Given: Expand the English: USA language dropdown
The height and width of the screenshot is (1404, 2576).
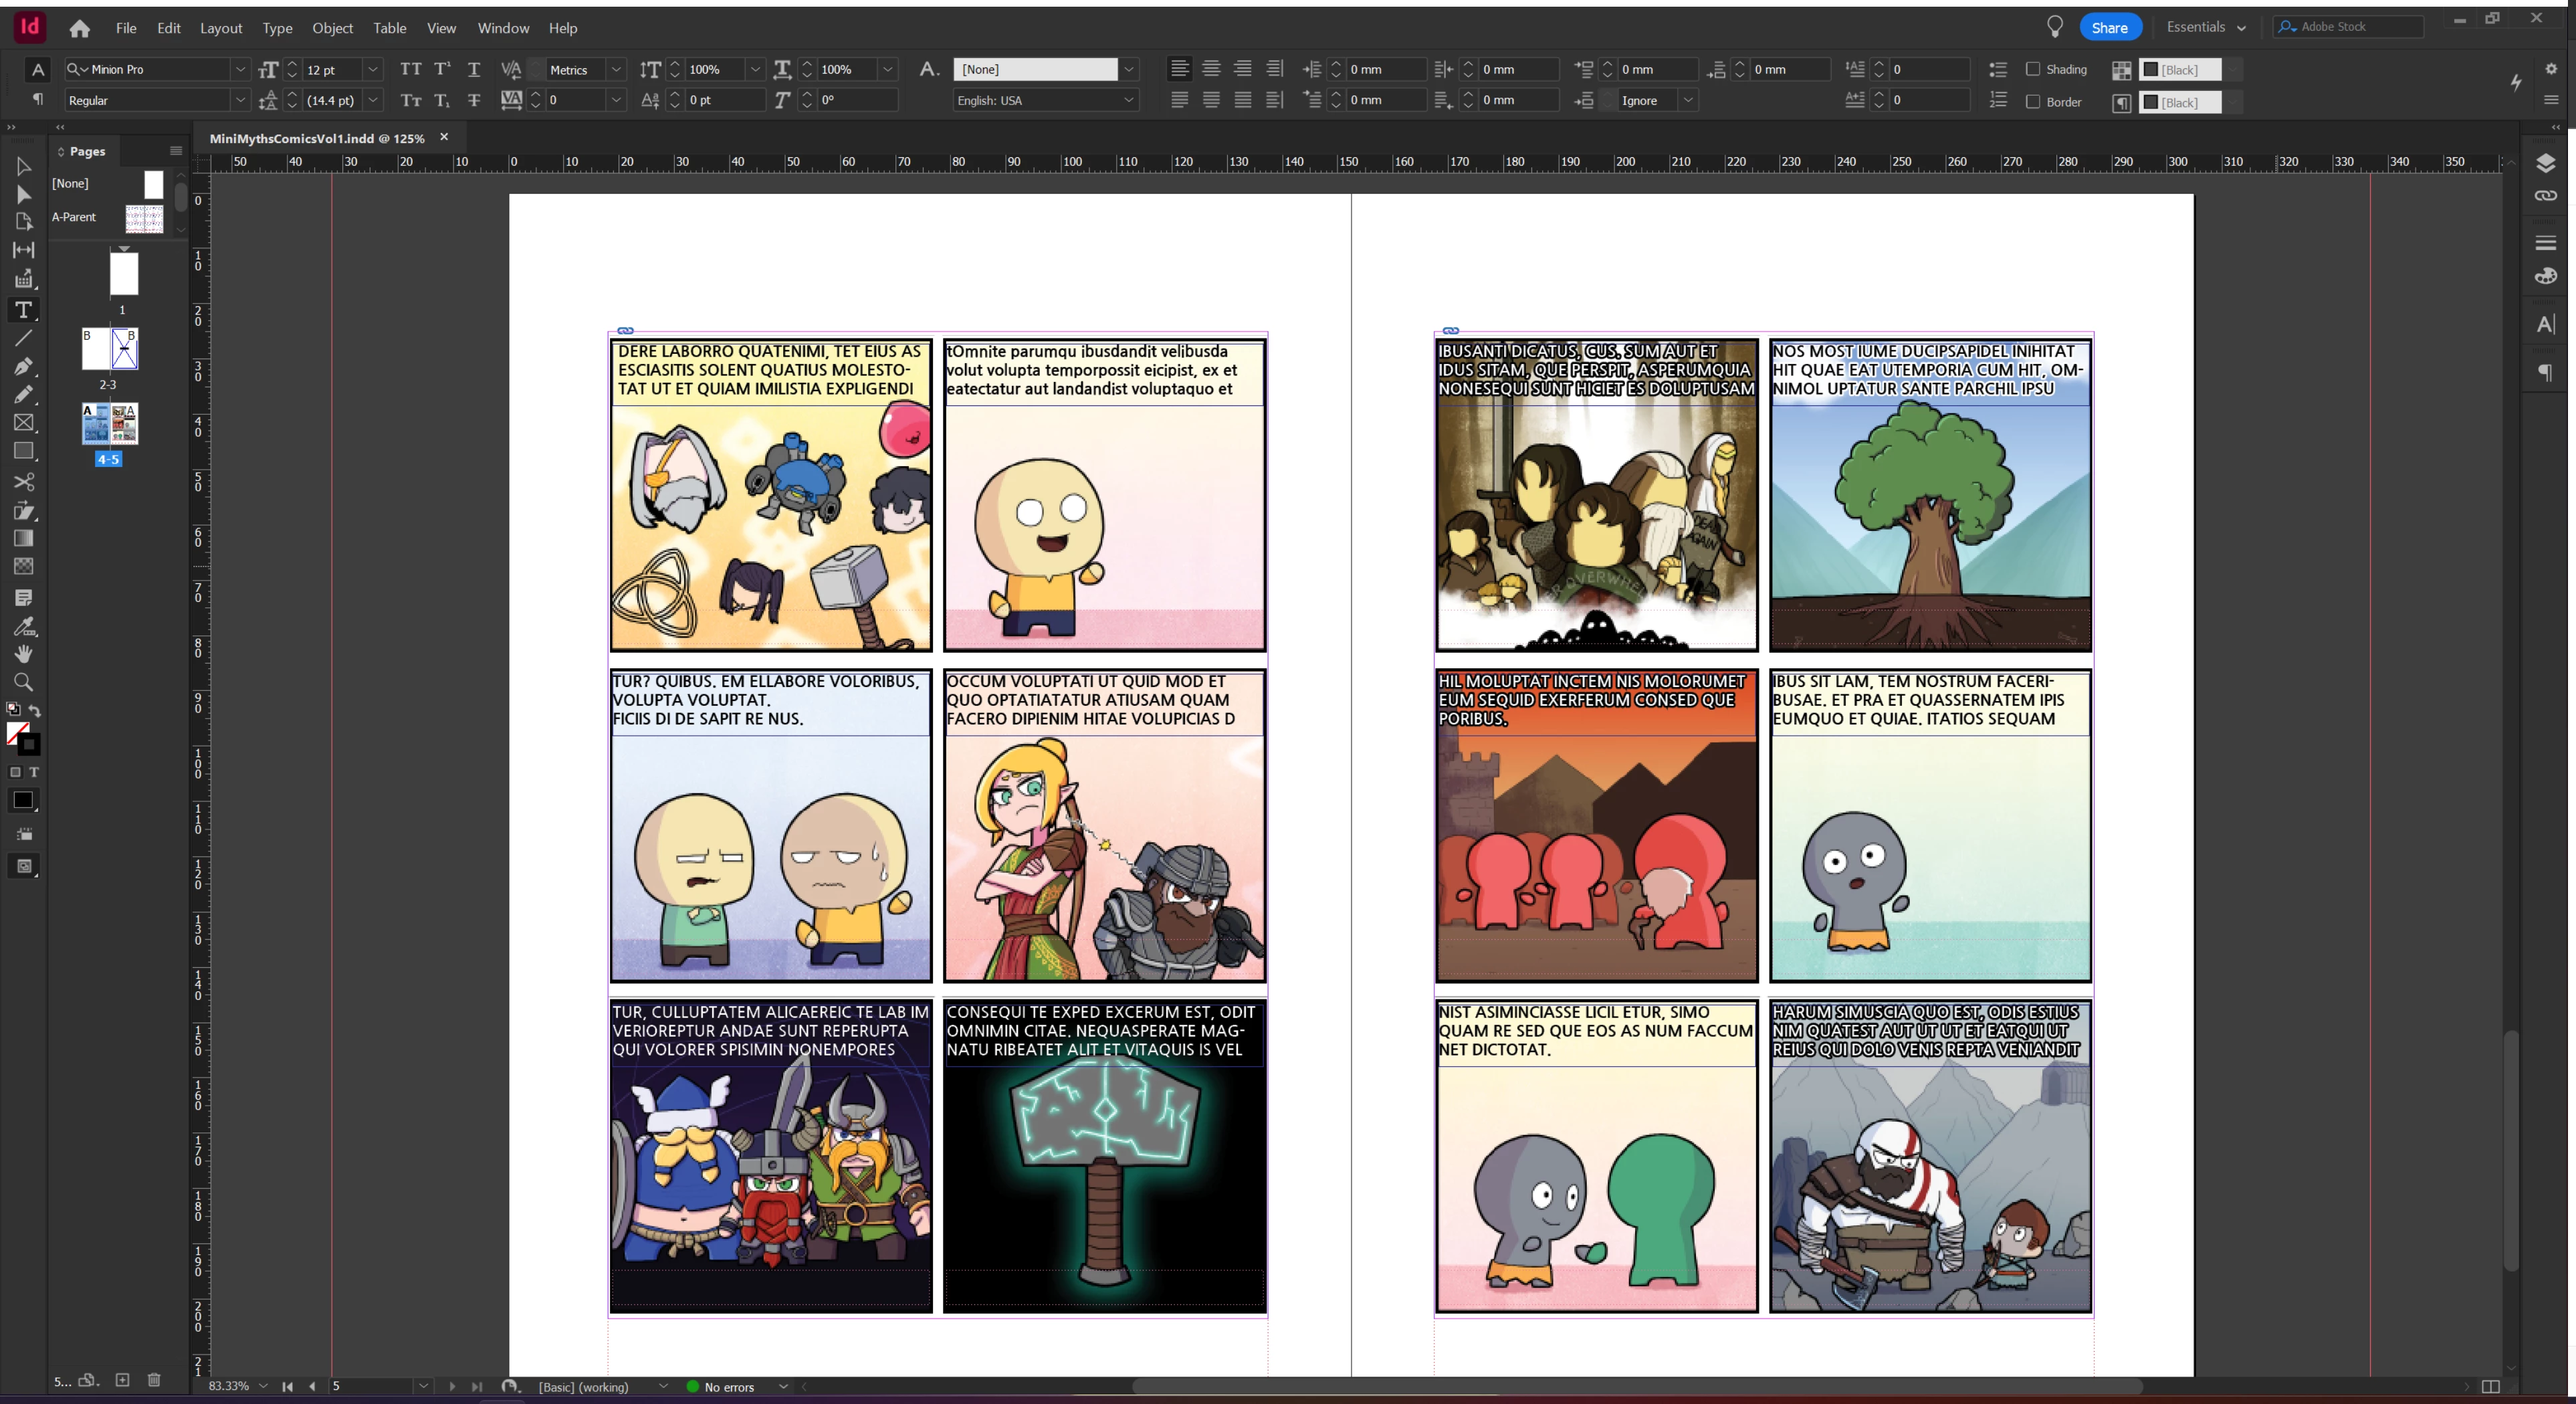Looking at the screenshot, I should [x=1128, y=100].
